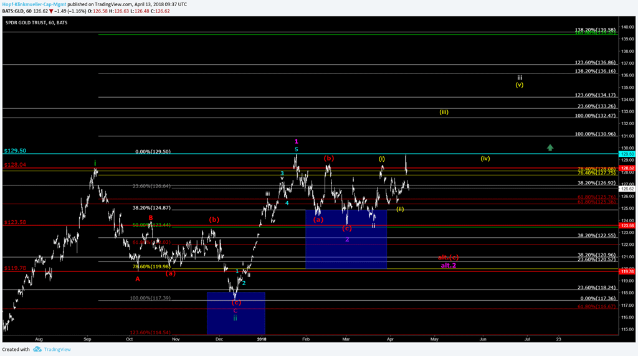Click the 2018 label on time axis

(x=262, y=339)
